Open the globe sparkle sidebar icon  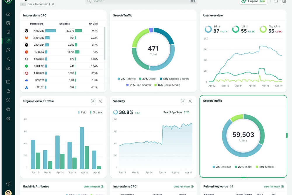pyautogui.click(x=8, y=109)
